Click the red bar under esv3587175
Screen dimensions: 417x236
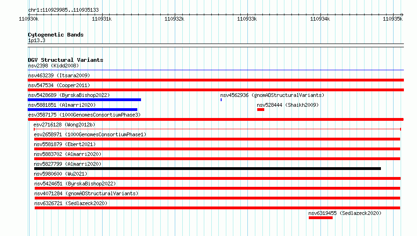(x=216, y=119)
